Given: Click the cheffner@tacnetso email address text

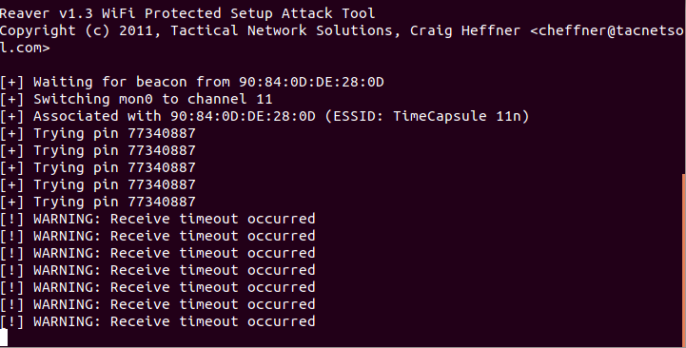Looking at the screenshot, I should 612,31.
